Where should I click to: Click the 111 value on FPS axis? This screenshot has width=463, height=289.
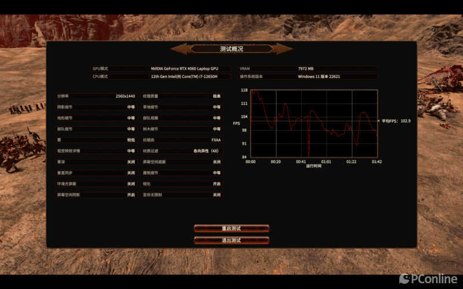[244, 103]
